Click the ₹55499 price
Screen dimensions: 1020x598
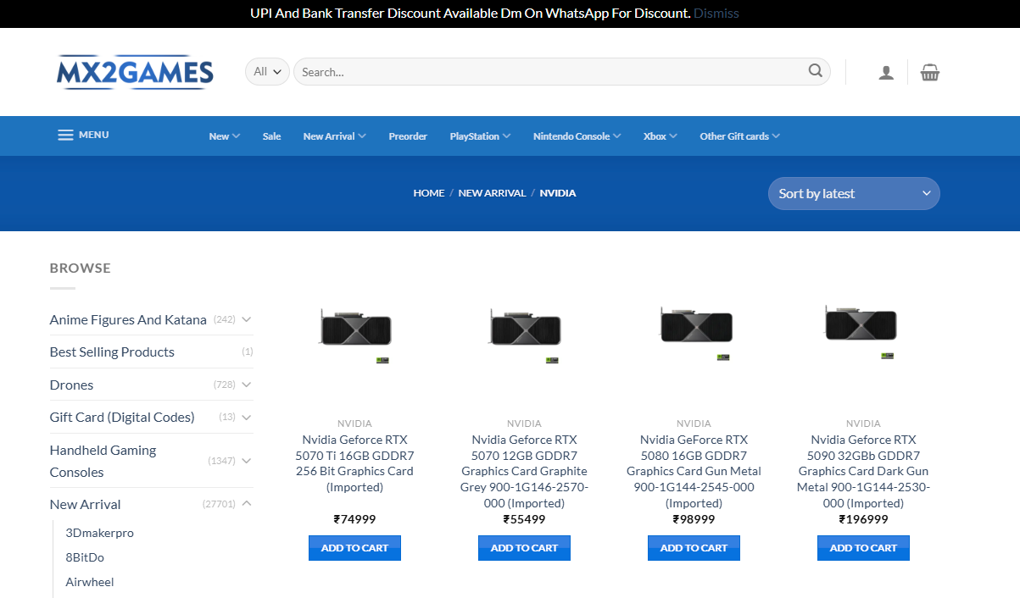click(x=524, y=519)
